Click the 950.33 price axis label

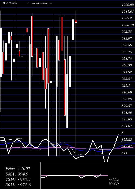(127, 65)
